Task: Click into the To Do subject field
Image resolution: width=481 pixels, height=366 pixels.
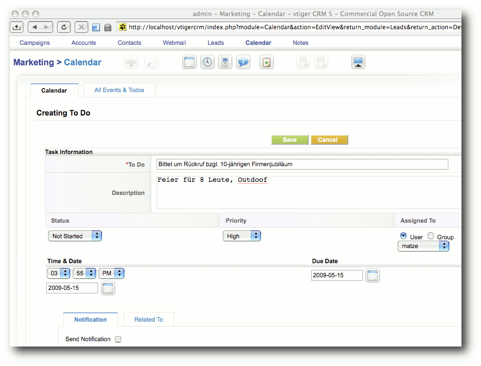Action: click(302, 164)
